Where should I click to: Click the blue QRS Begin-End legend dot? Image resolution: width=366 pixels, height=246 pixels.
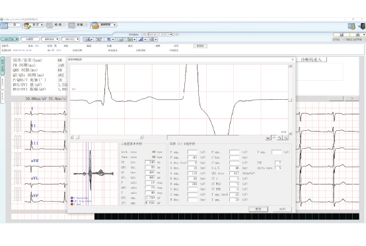72,201
